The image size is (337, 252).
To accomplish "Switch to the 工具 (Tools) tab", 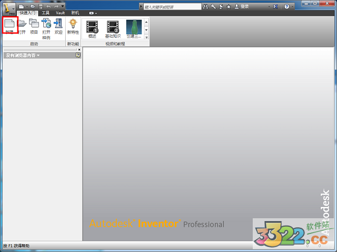I will click(x=45, y=12).
